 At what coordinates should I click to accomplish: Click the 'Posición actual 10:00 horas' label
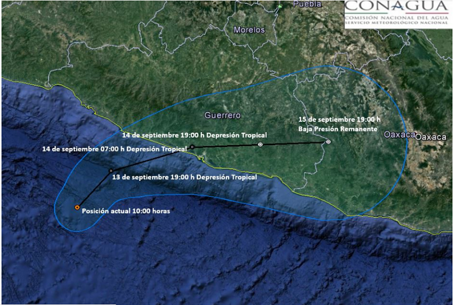[126, 211]
